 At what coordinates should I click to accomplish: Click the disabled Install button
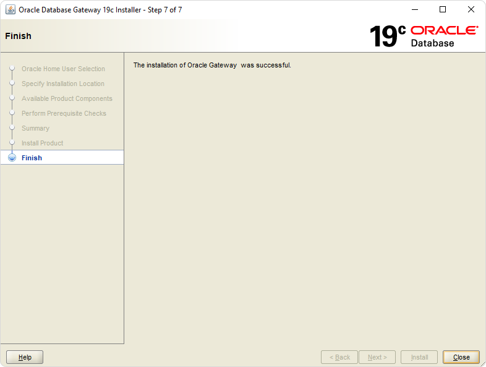coord(419,357)
